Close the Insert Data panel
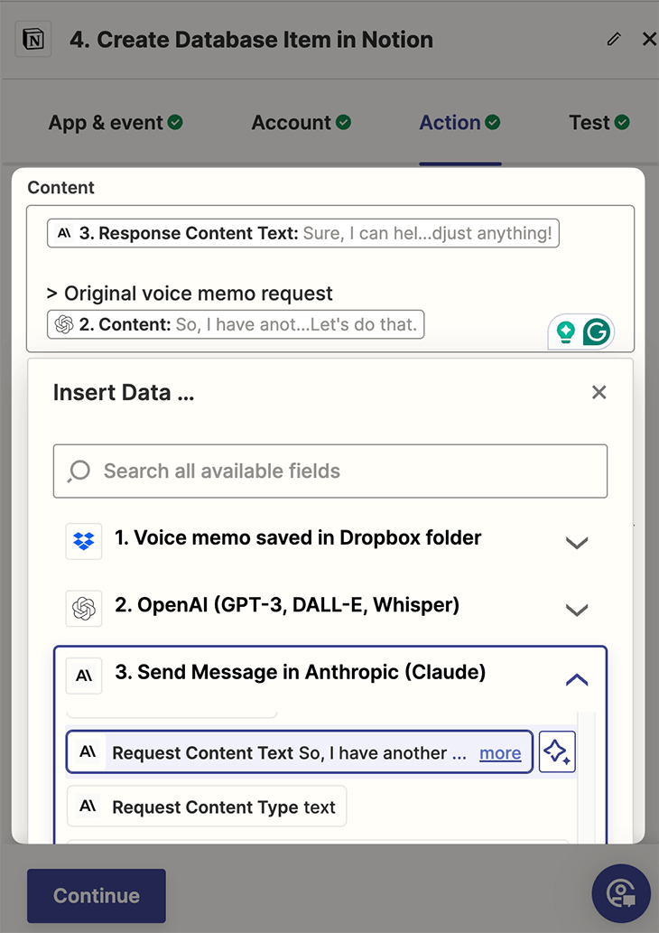Viewport: 659px width, 933px height. [599, 392]
